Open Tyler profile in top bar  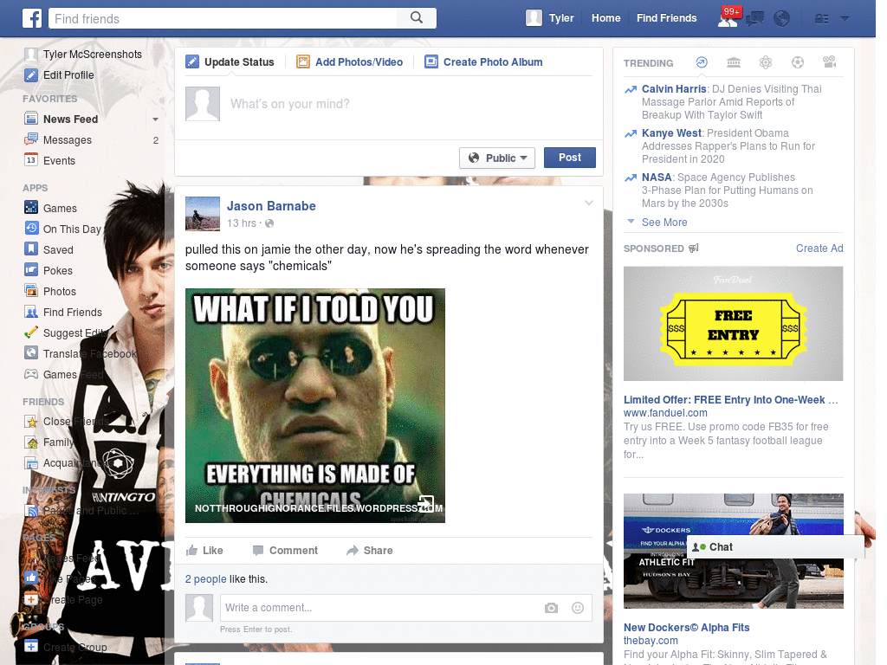coord(550,18)
